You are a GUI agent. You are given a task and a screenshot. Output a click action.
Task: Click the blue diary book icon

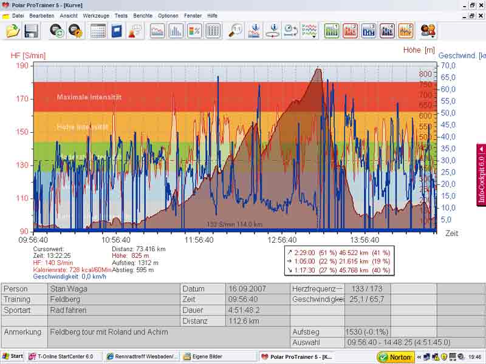pyautogui.click(x=116, y=30)
